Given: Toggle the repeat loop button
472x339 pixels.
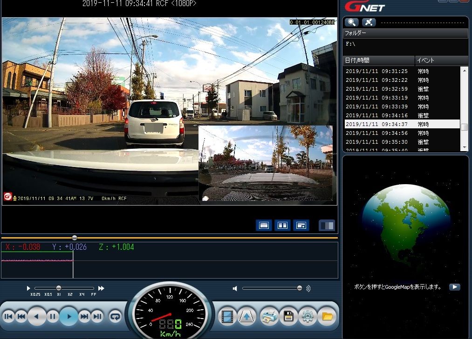Looking at the screenshot, I should pos(115,316).
